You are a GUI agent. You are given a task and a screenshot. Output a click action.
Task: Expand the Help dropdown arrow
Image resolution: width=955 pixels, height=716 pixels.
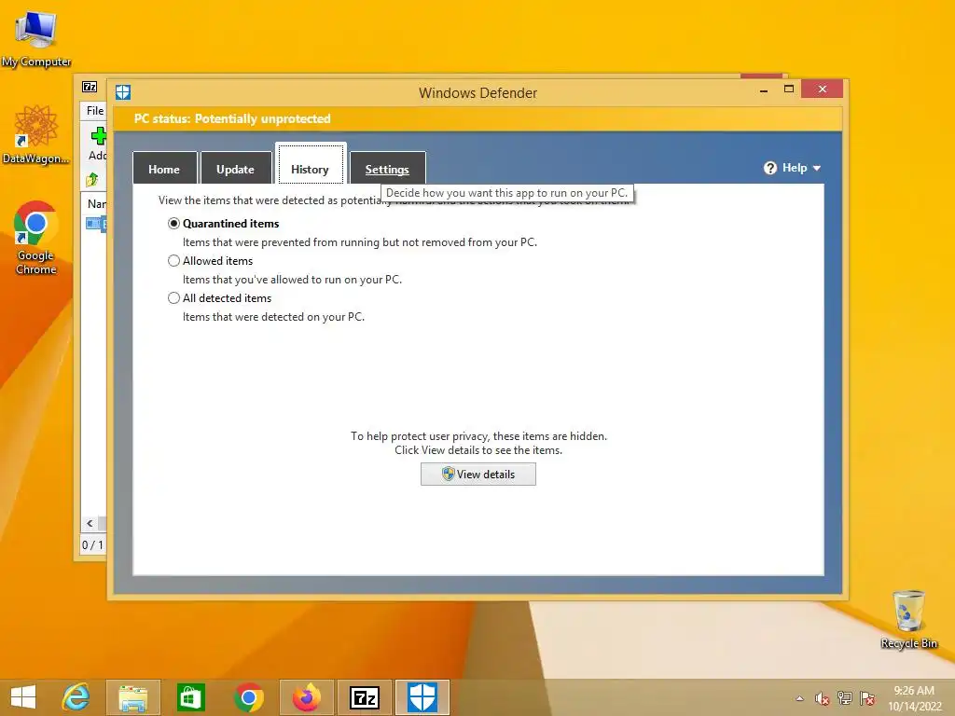pos(817,168)
